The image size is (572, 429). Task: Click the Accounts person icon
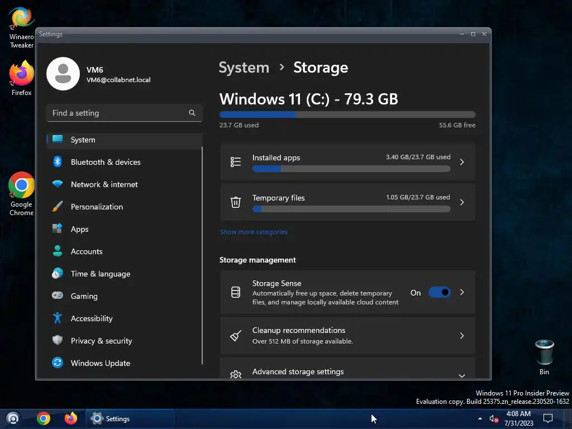point(58,251)
